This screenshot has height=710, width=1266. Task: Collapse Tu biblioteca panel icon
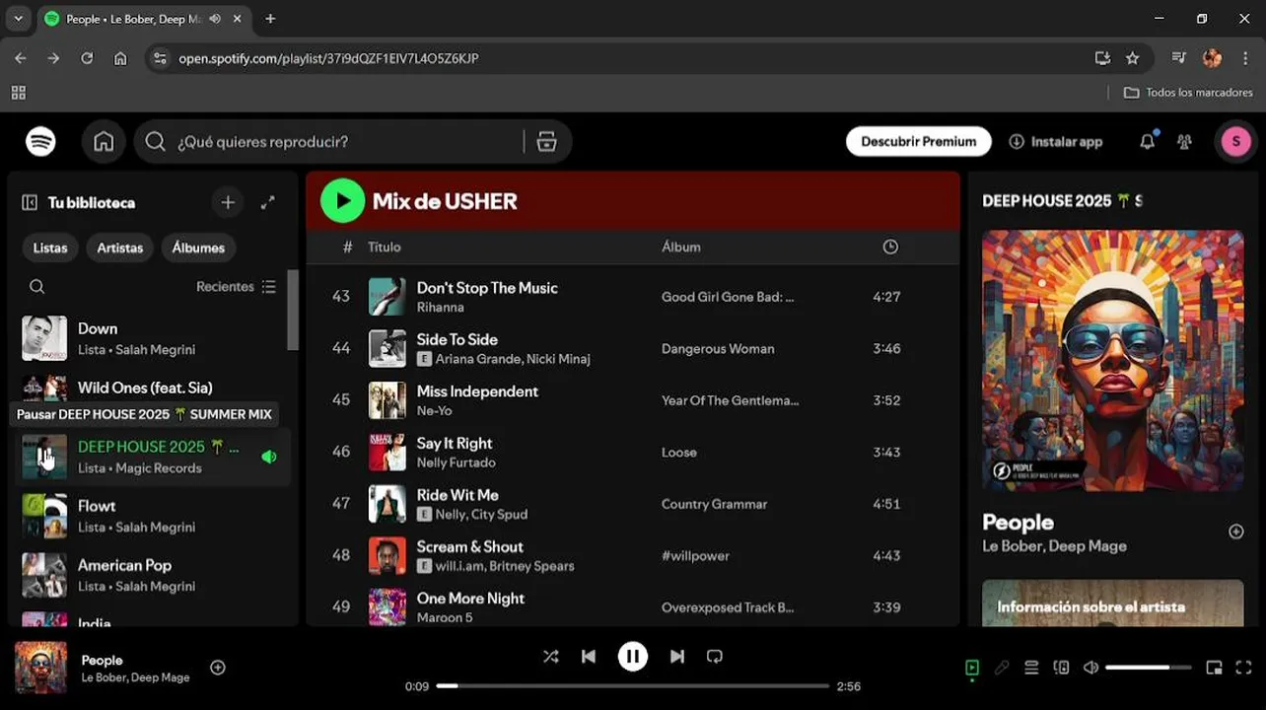[x=30, y=202]
